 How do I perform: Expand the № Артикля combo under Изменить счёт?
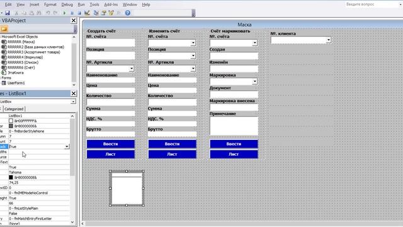(193, 69)
